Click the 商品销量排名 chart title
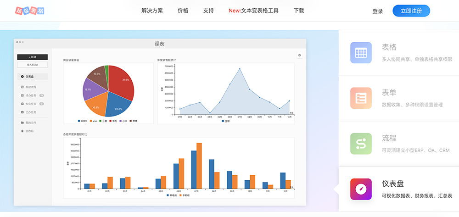Image resolution: width=459 pixels, height=217 pixels. [71, 60]
